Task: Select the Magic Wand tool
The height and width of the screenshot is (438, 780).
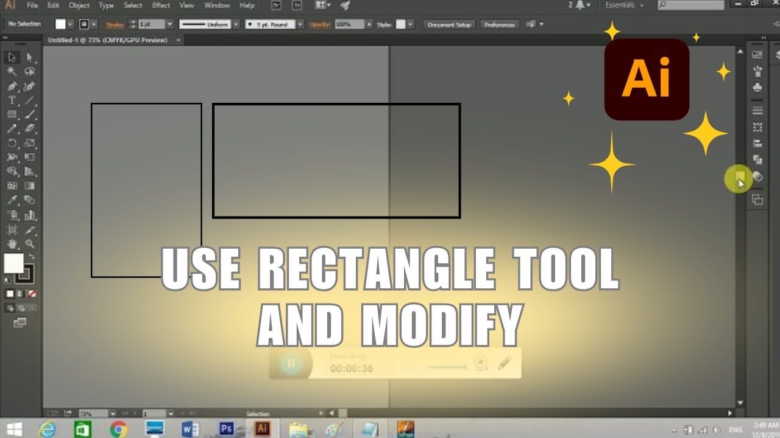Action: click(12, 72)
